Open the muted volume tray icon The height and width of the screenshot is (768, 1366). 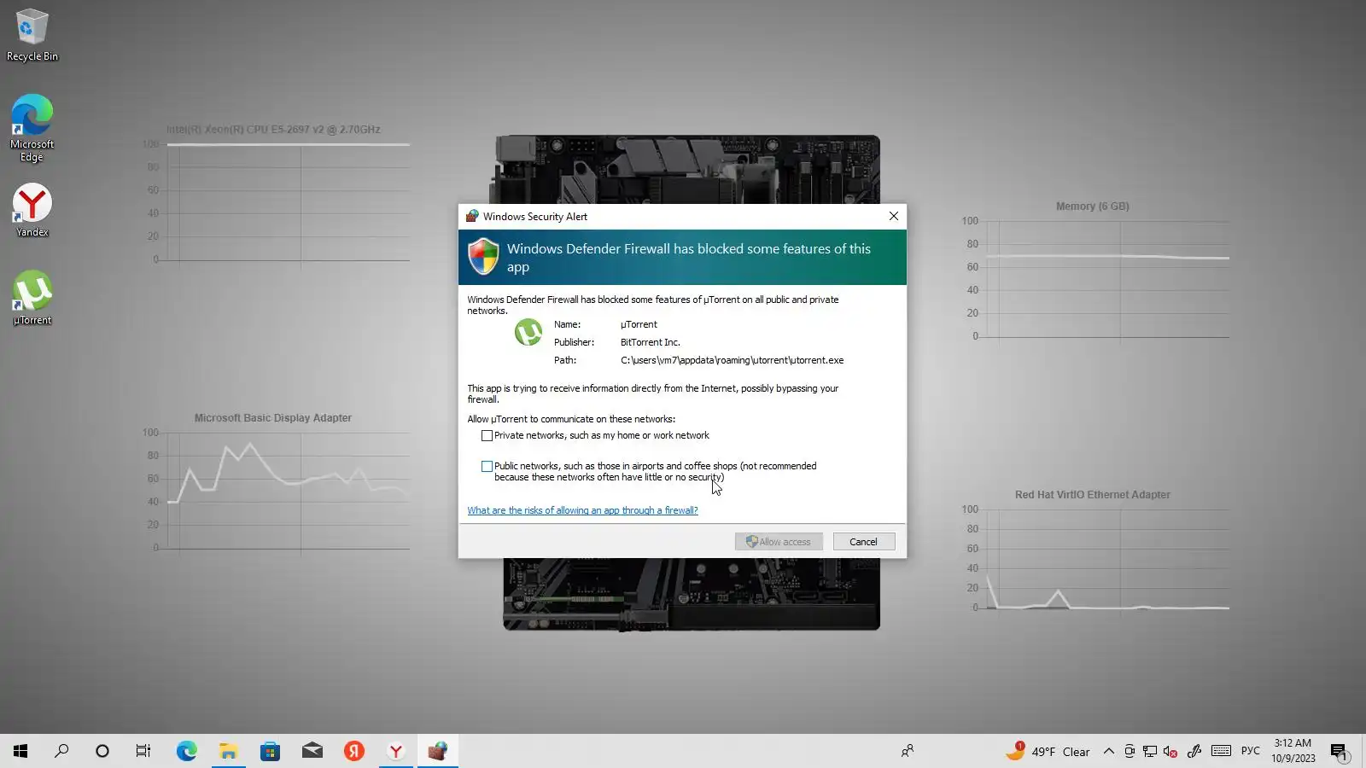(x=1170, y=751)
